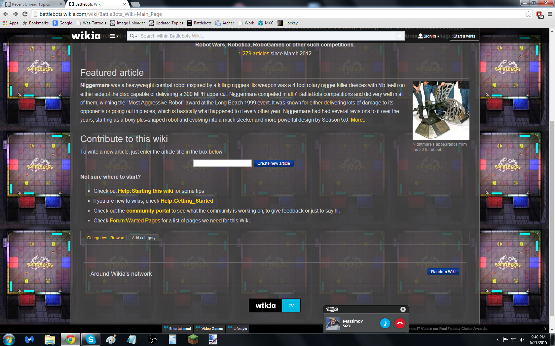Open the Work bookmark folder
Screen dimensions: 555x346
[x=246, y=23]
